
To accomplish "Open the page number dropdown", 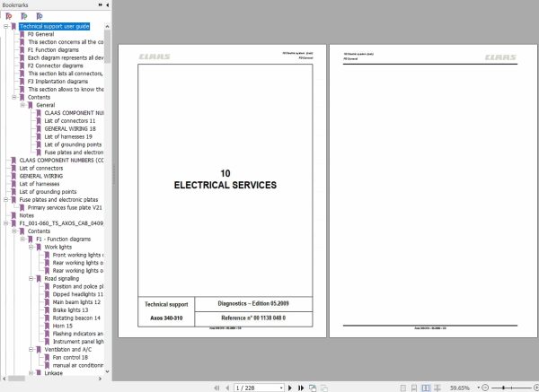I will coord(281,388).
